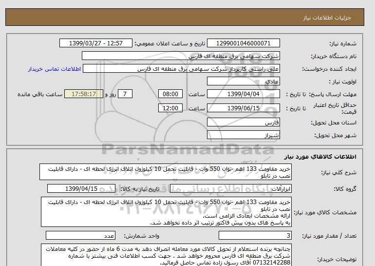Select the quantity field showing 3
The image size is (375, 266).
(255, 236)
